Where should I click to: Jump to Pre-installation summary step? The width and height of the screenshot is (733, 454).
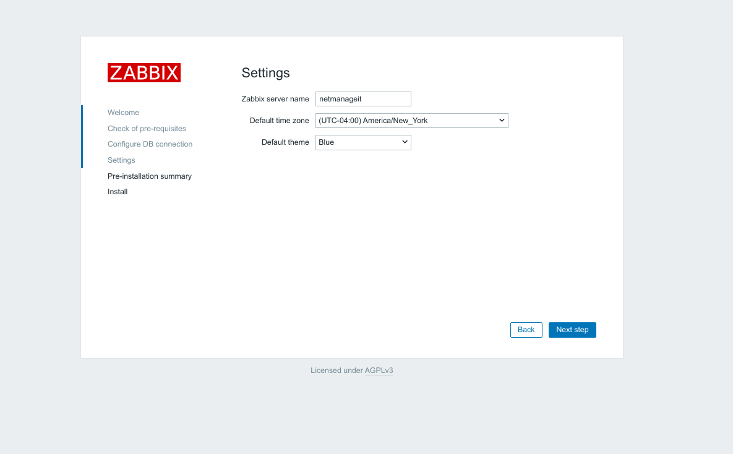150,176
